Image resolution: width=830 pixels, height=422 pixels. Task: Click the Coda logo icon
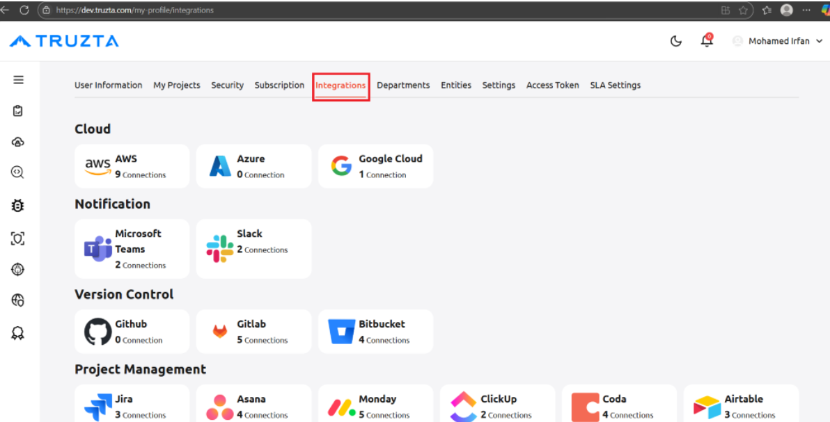click(x=585, y=407)
